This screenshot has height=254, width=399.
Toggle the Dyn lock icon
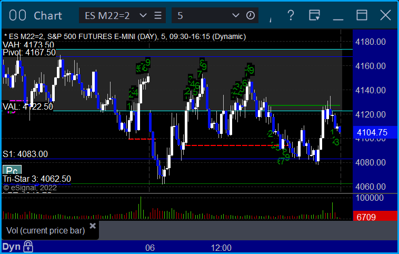(x=28, y=246)
